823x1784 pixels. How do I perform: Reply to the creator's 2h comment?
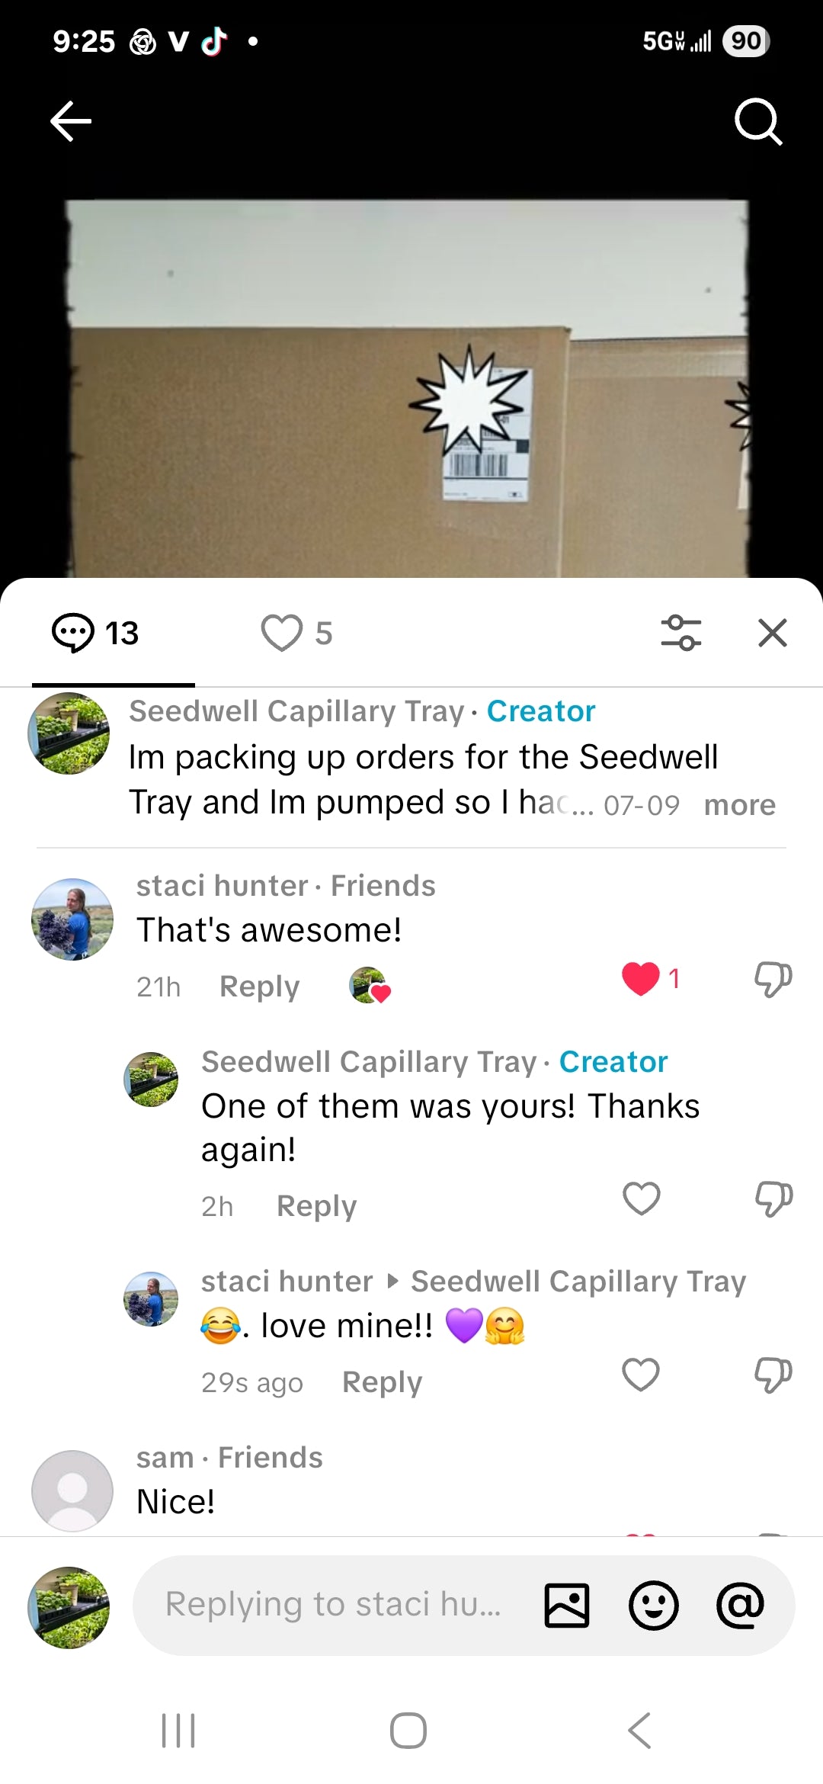[316, 1206]
